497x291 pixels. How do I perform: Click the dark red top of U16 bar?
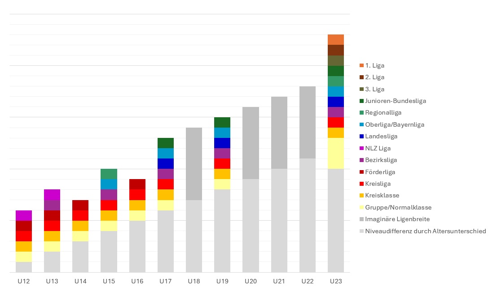click(x=137, y=184)
